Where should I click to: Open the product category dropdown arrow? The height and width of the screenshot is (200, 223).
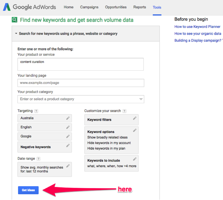click(141, 99)
